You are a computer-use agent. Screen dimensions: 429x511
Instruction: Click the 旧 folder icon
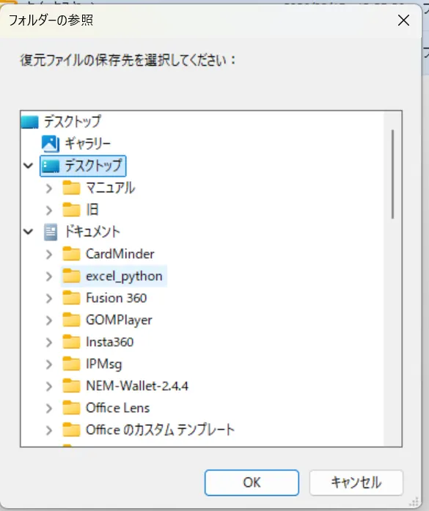coord(71,210)
